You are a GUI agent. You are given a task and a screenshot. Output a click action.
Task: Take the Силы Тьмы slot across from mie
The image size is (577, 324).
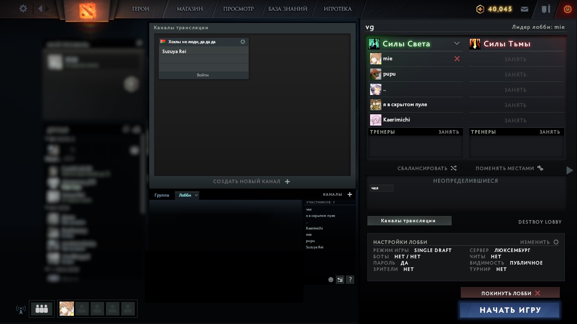(517, 59)
